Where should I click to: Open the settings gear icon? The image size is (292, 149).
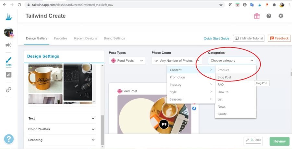pos(281,16)
